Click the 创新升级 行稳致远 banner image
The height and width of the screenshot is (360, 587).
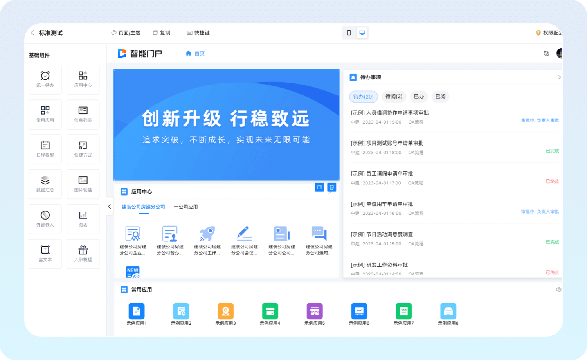[x=226, y=125]
